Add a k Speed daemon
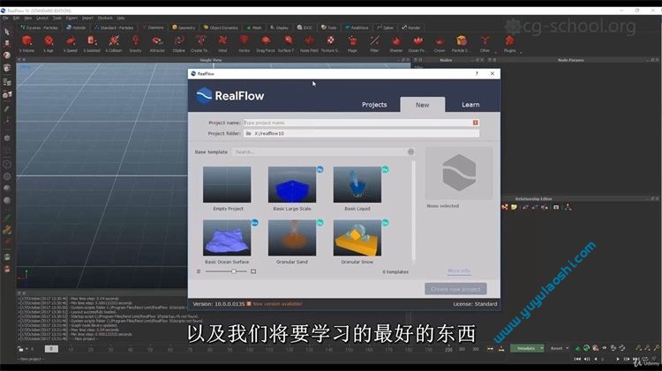Viewport: 662px width, 371px height. (70, 43)
